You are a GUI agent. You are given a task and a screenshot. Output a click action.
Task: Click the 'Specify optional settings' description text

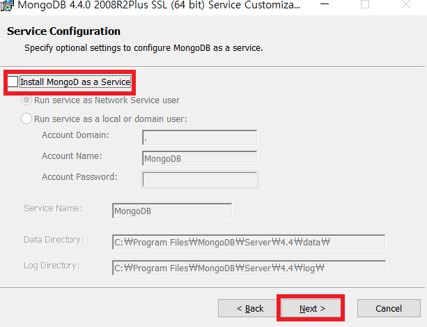(143, 48)
